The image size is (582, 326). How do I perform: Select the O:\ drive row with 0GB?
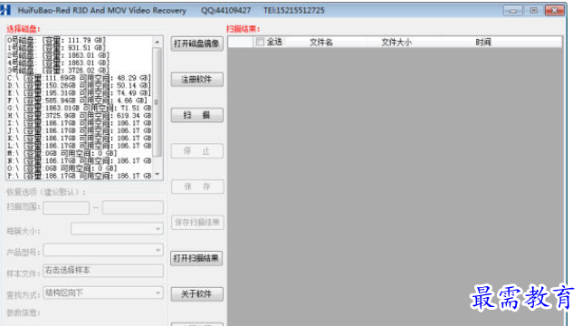coord(62,168)
